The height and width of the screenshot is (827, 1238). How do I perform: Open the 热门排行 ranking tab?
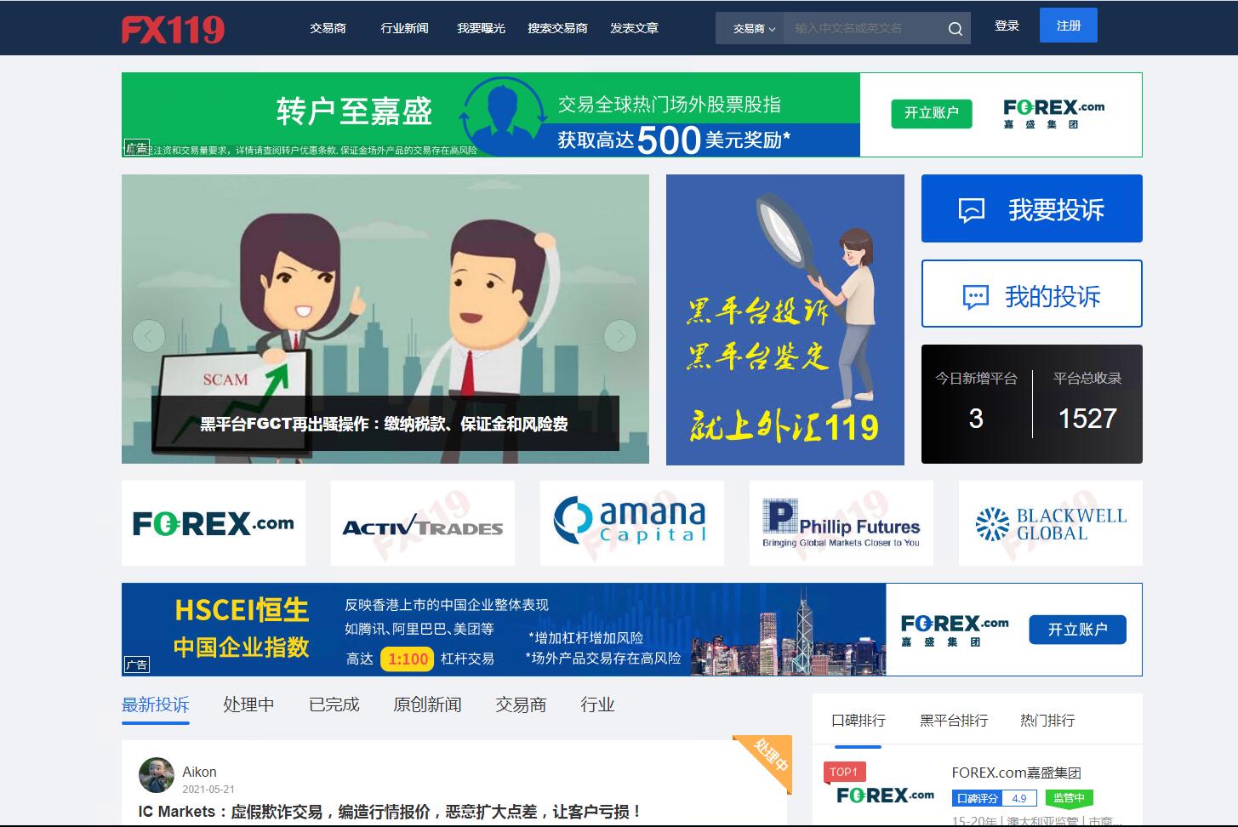tap(1047, 721)
